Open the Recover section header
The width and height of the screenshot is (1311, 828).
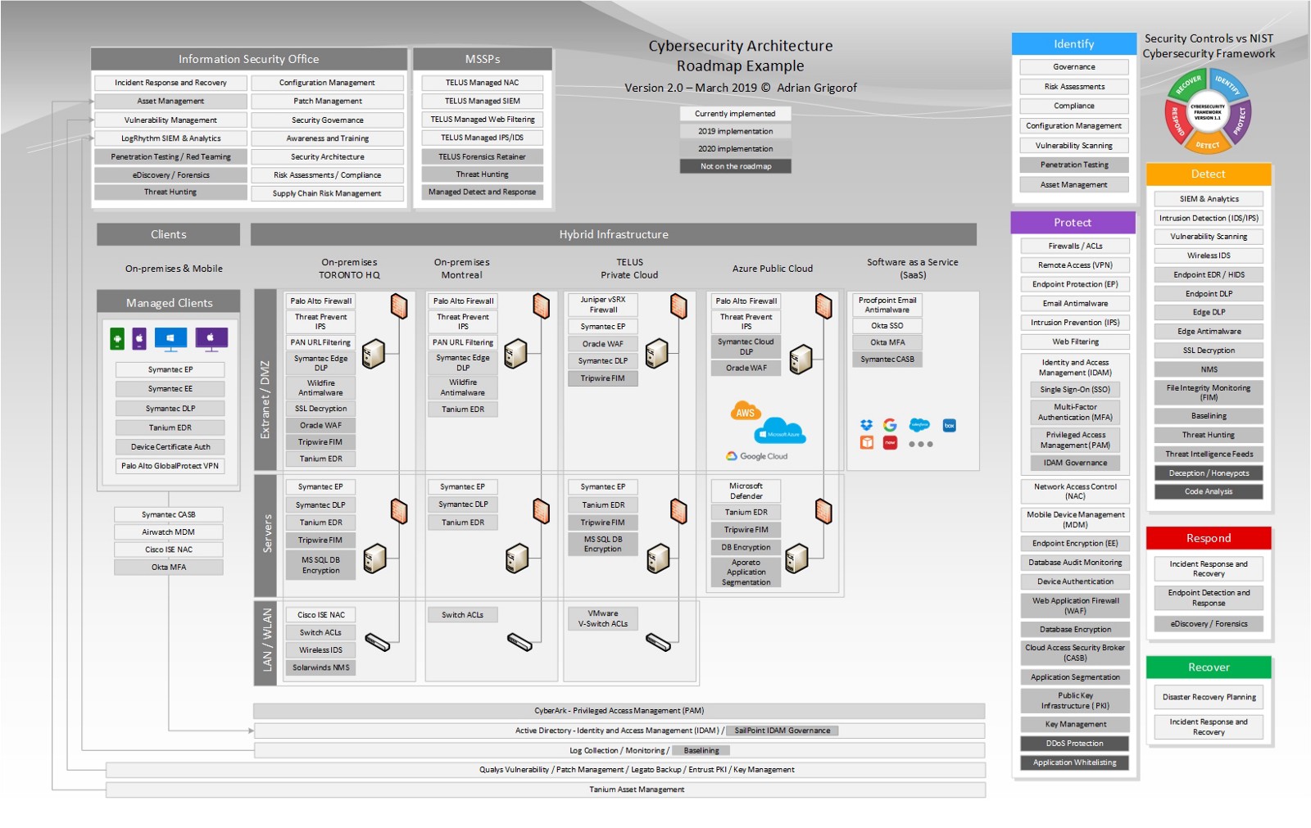pyautogui.click(x=1209, y=667)
